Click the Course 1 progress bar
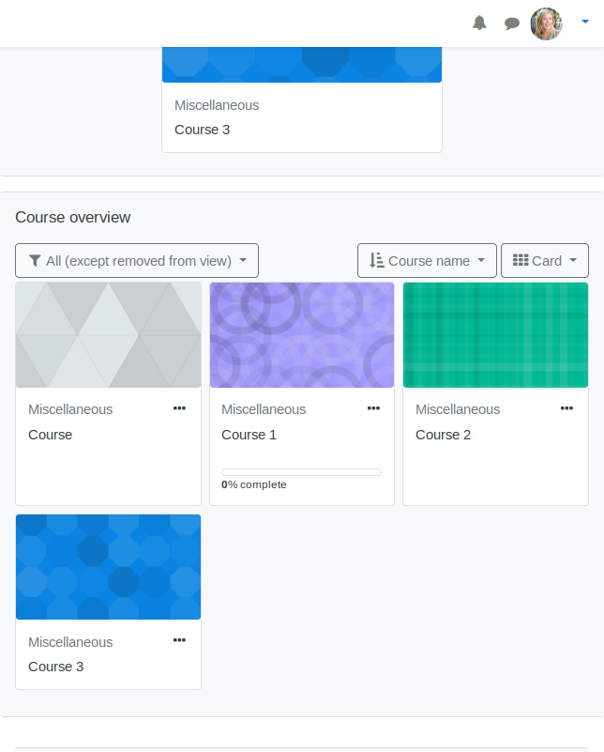The height and width of the screenshot is (752, 604). (x=301, y=472)
